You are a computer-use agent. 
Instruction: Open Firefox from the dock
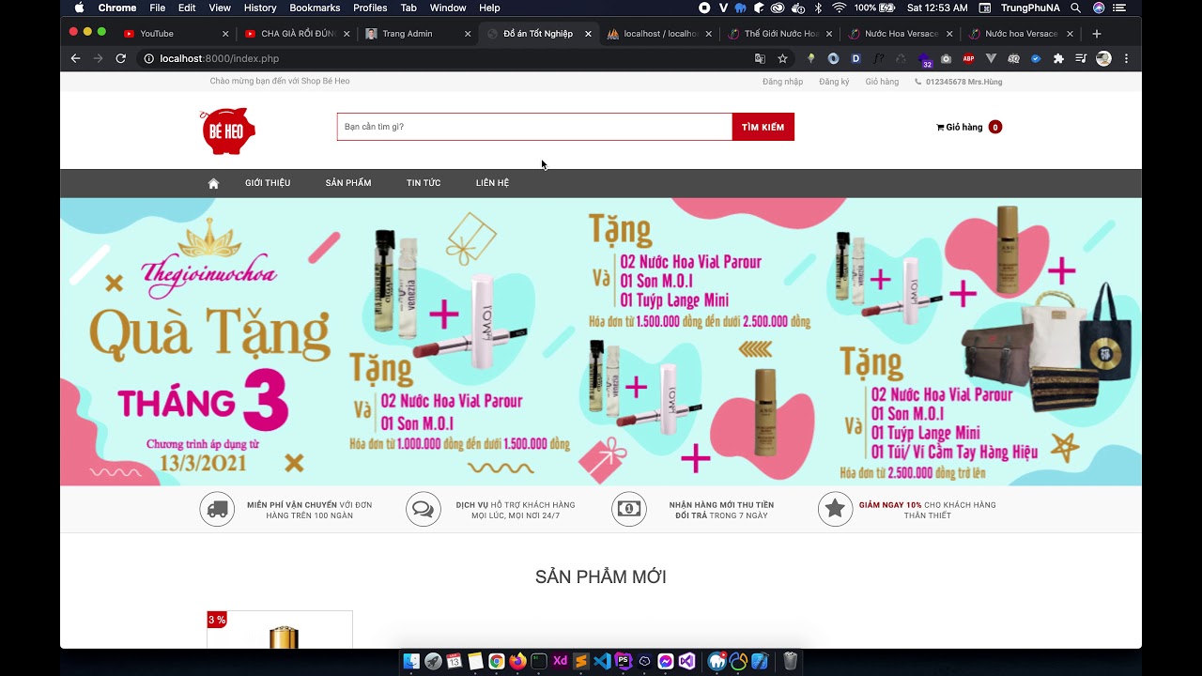pos(517,661)
